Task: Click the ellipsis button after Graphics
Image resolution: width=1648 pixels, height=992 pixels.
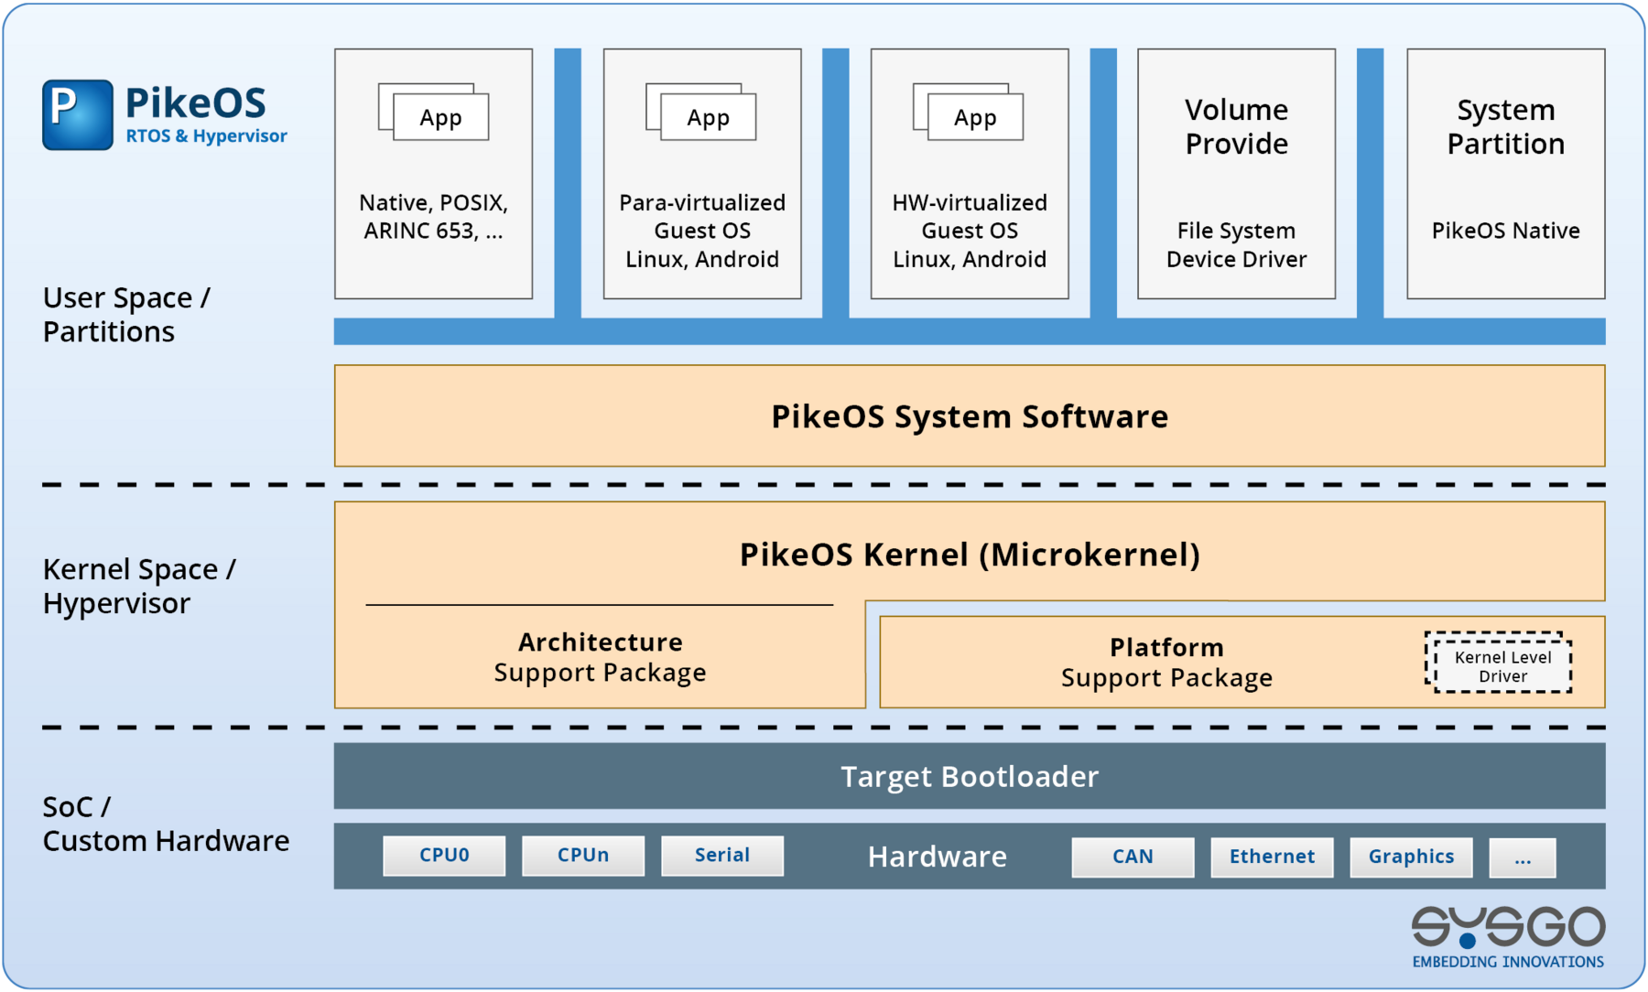Action: (1522, 857)
